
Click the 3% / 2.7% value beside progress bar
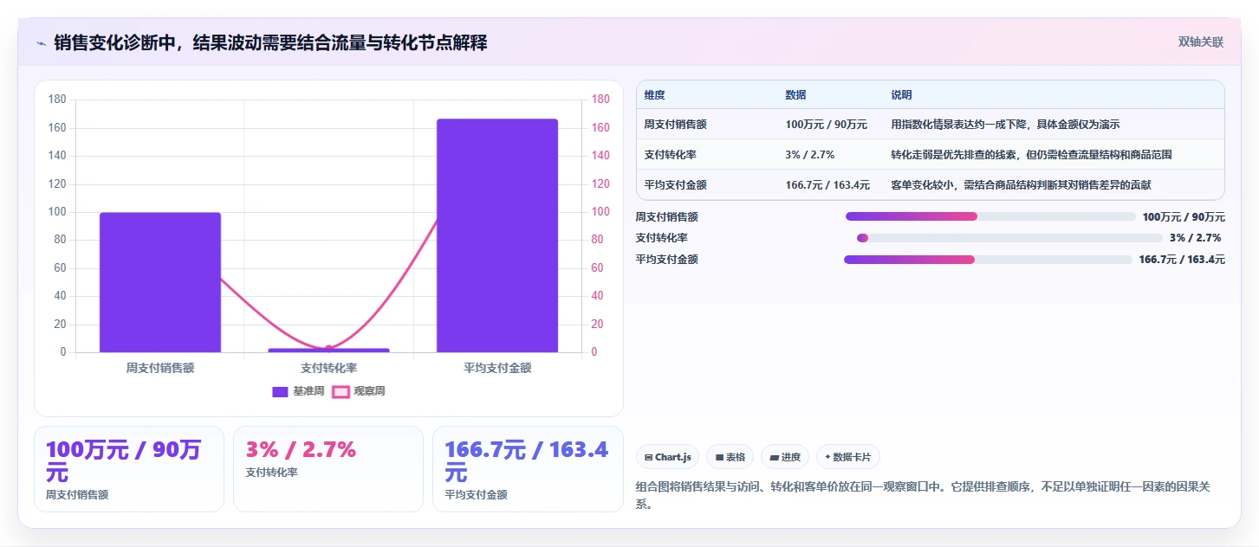1195,238
